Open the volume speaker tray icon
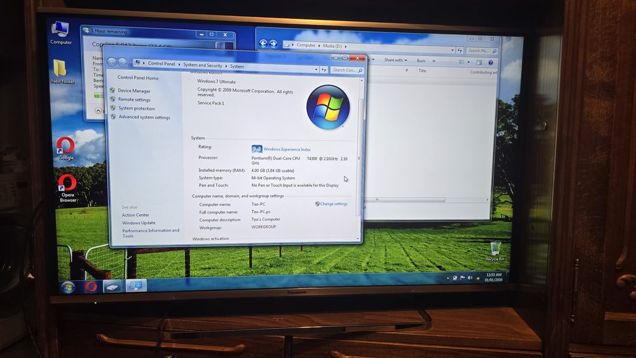The width and height of the screenshot is (636, 358). click(470, 278)
